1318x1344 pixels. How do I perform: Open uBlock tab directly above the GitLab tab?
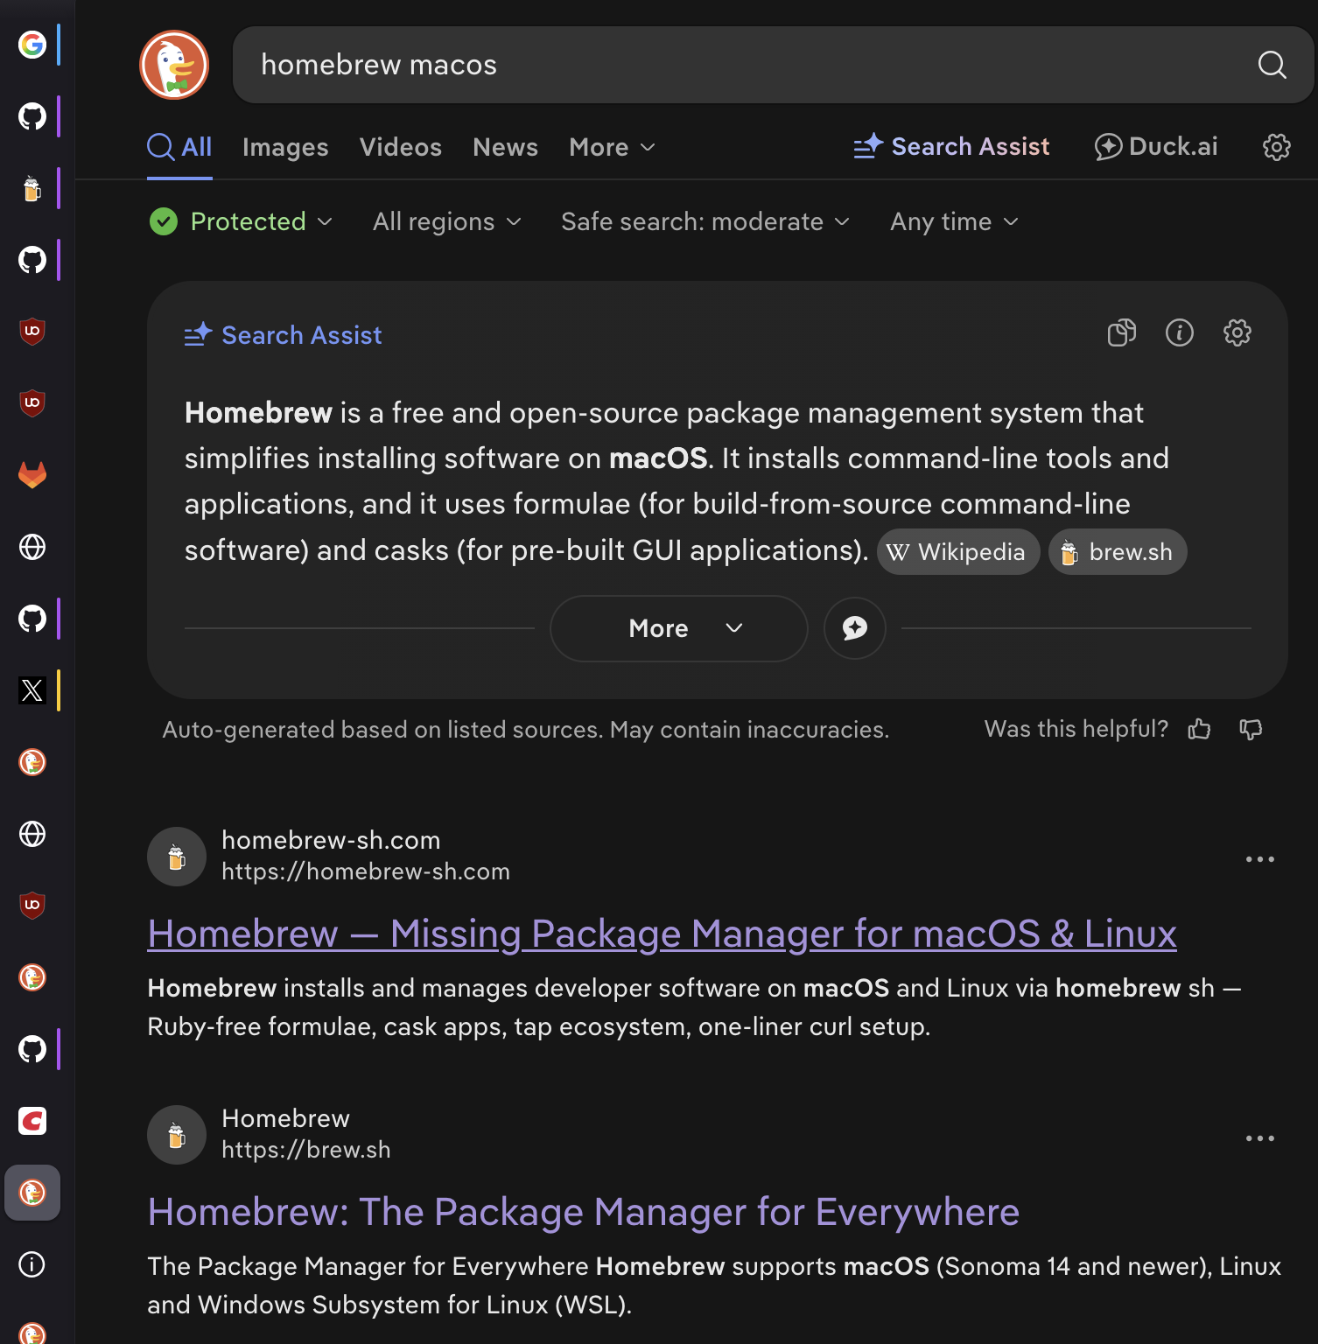pos(32,403)
